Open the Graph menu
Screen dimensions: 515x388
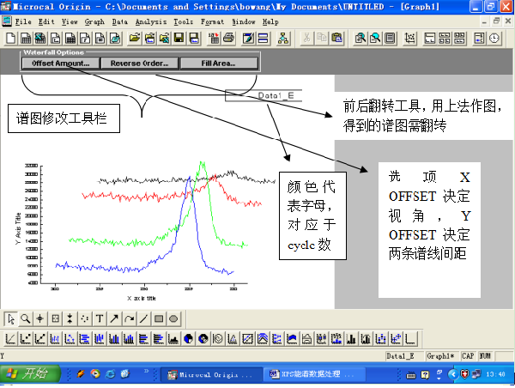[x=94, y=21]
